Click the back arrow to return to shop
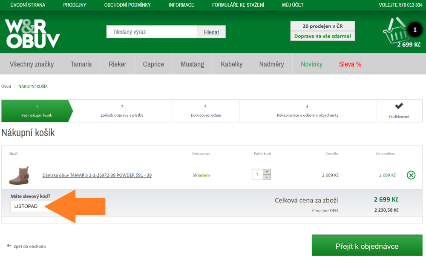Viewport: 426px width, 259px height. tap(9, 246)
